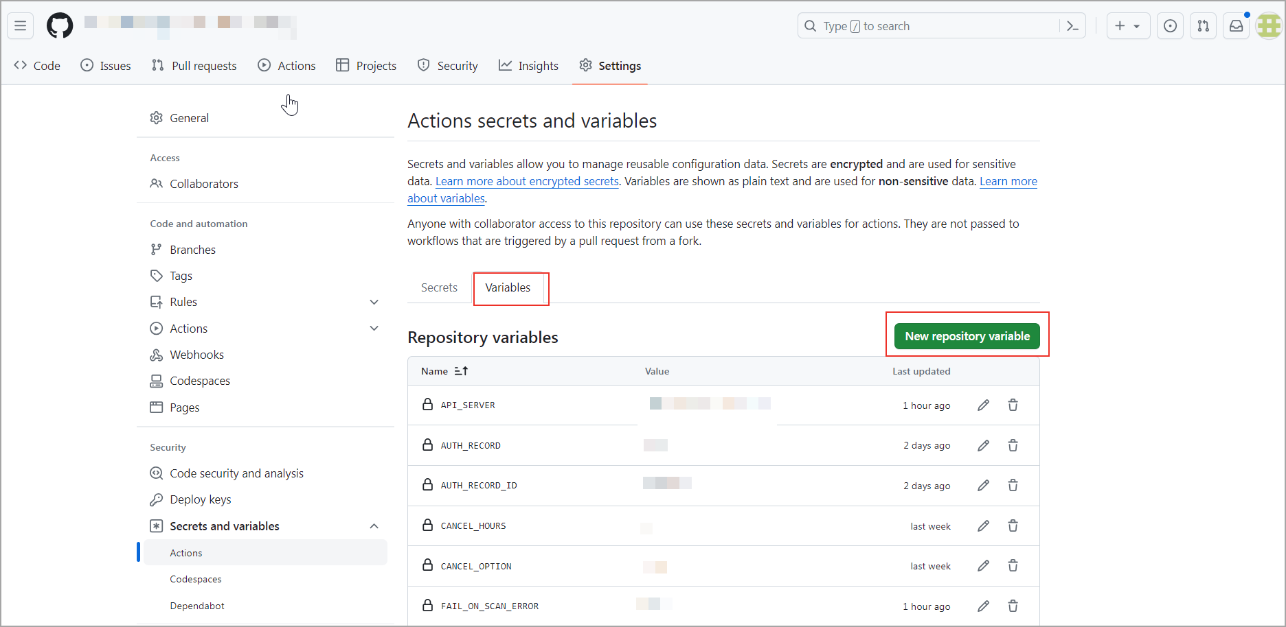Open the Settings tab

pos(610,66)
